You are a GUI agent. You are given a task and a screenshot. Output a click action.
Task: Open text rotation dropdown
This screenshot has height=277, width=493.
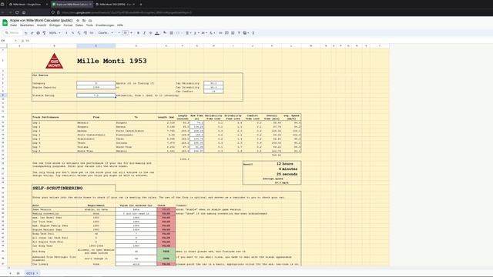(x=212, y=32)
